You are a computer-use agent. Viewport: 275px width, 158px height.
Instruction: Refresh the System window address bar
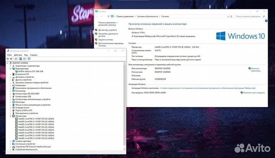pos(231,16)
